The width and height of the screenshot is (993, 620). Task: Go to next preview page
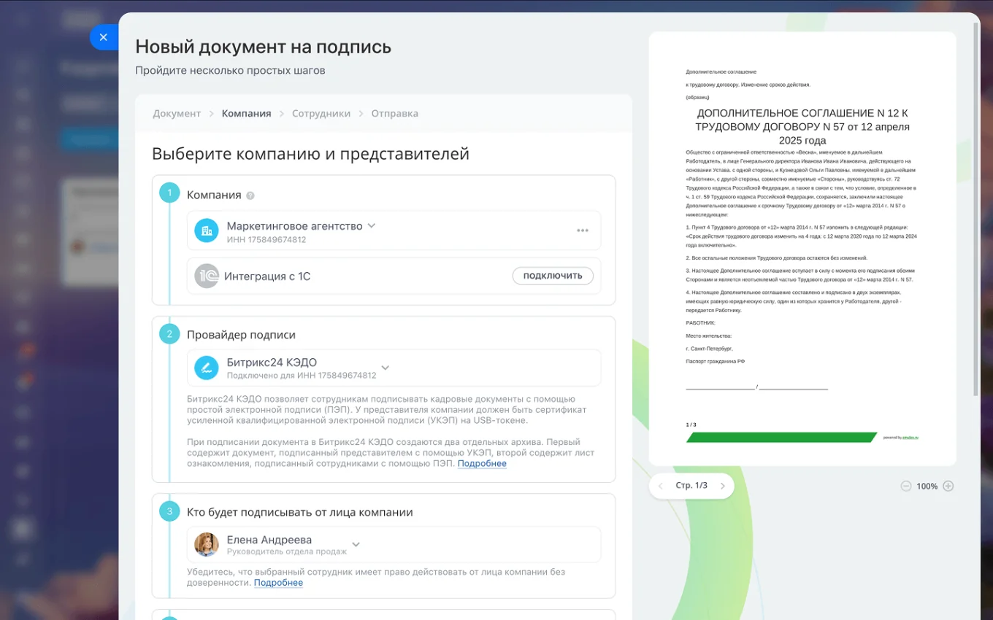722,486
